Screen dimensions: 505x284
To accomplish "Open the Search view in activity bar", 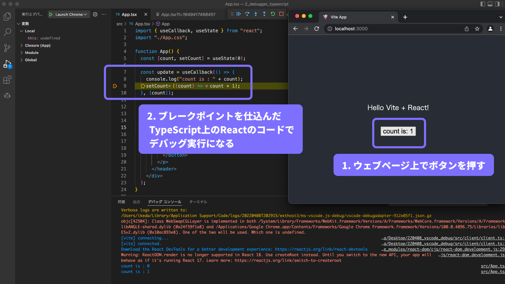I will tap(7, 32).
